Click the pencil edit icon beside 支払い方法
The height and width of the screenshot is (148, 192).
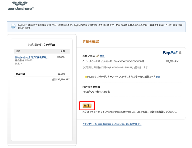(x=98, y=56)
